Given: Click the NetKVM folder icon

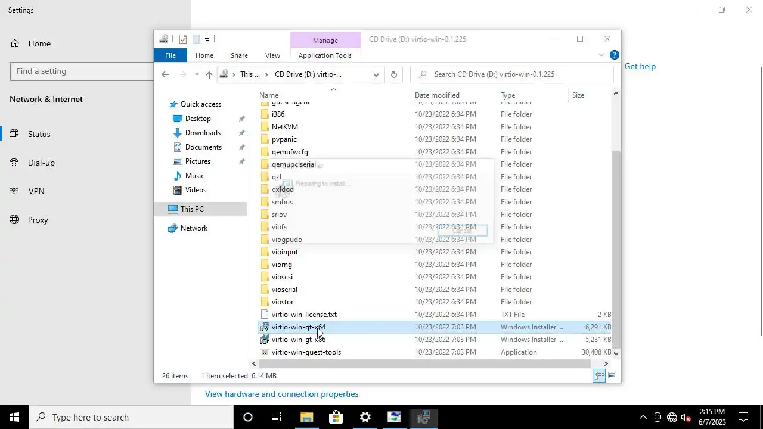Looking at the screenshot, I should [x=265, y=127].
